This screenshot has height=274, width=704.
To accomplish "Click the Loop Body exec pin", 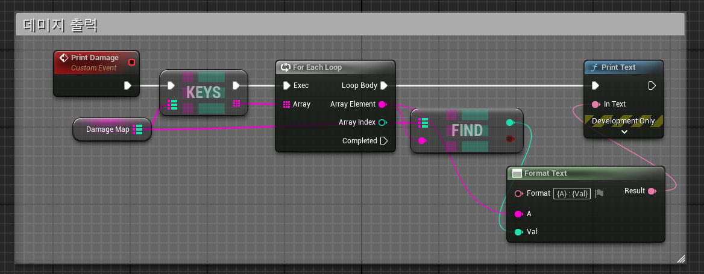I will [384, 85].
